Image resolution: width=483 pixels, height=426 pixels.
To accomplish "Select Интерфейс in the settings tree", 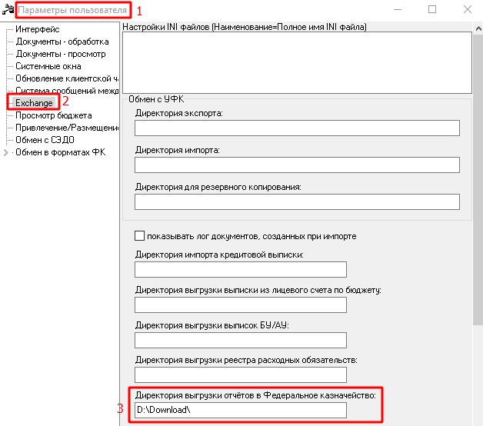I will pyautogui.click(x=38, y=29).
